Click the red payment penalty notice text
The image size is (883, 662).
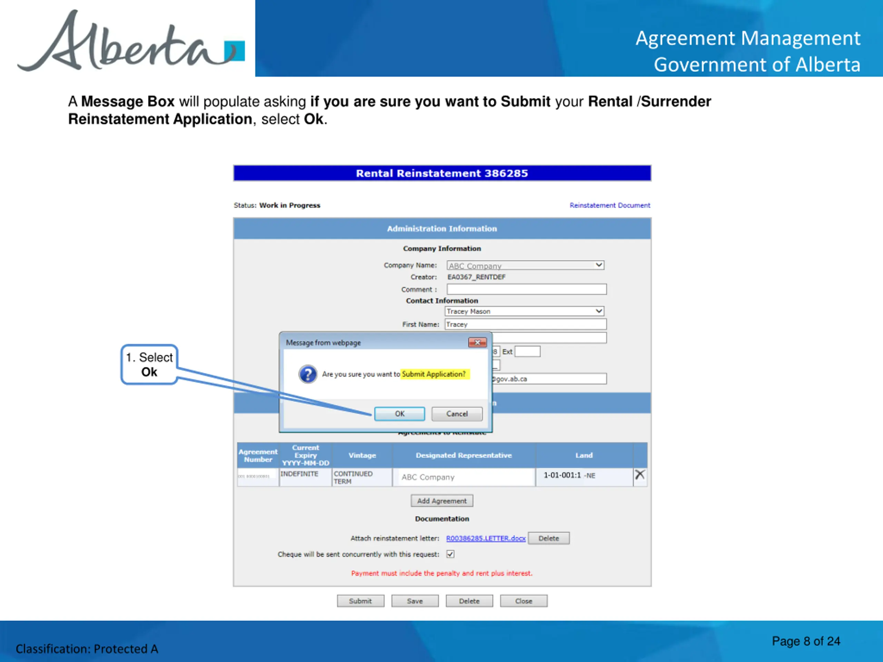click(442, 573)
